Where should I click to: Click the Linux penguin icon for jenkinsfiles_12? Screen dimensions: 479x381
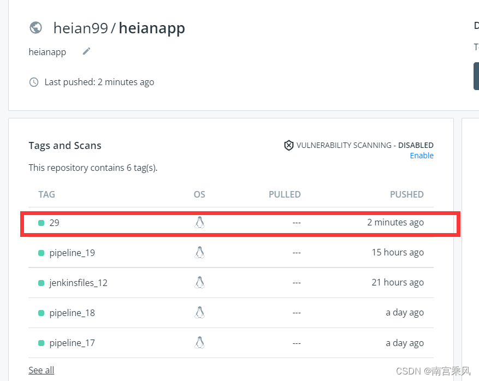pyautogui.click(x=199, y=282)
